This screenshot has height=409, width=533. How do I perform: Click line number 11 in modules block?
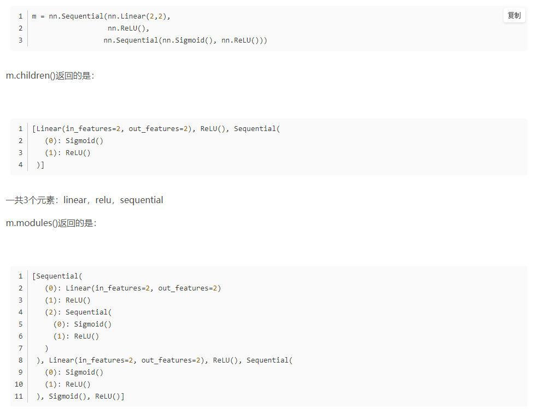(19, 396)
